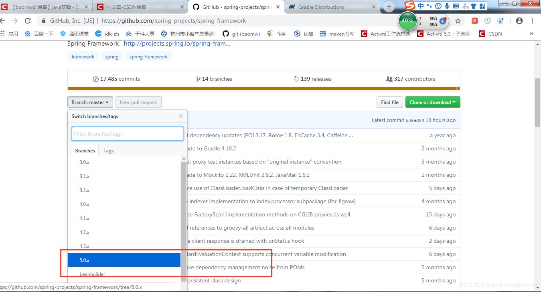This screenshot has height=292, width=541.
Task: Select branch 4.3.x
Action: tap(124, 246)
